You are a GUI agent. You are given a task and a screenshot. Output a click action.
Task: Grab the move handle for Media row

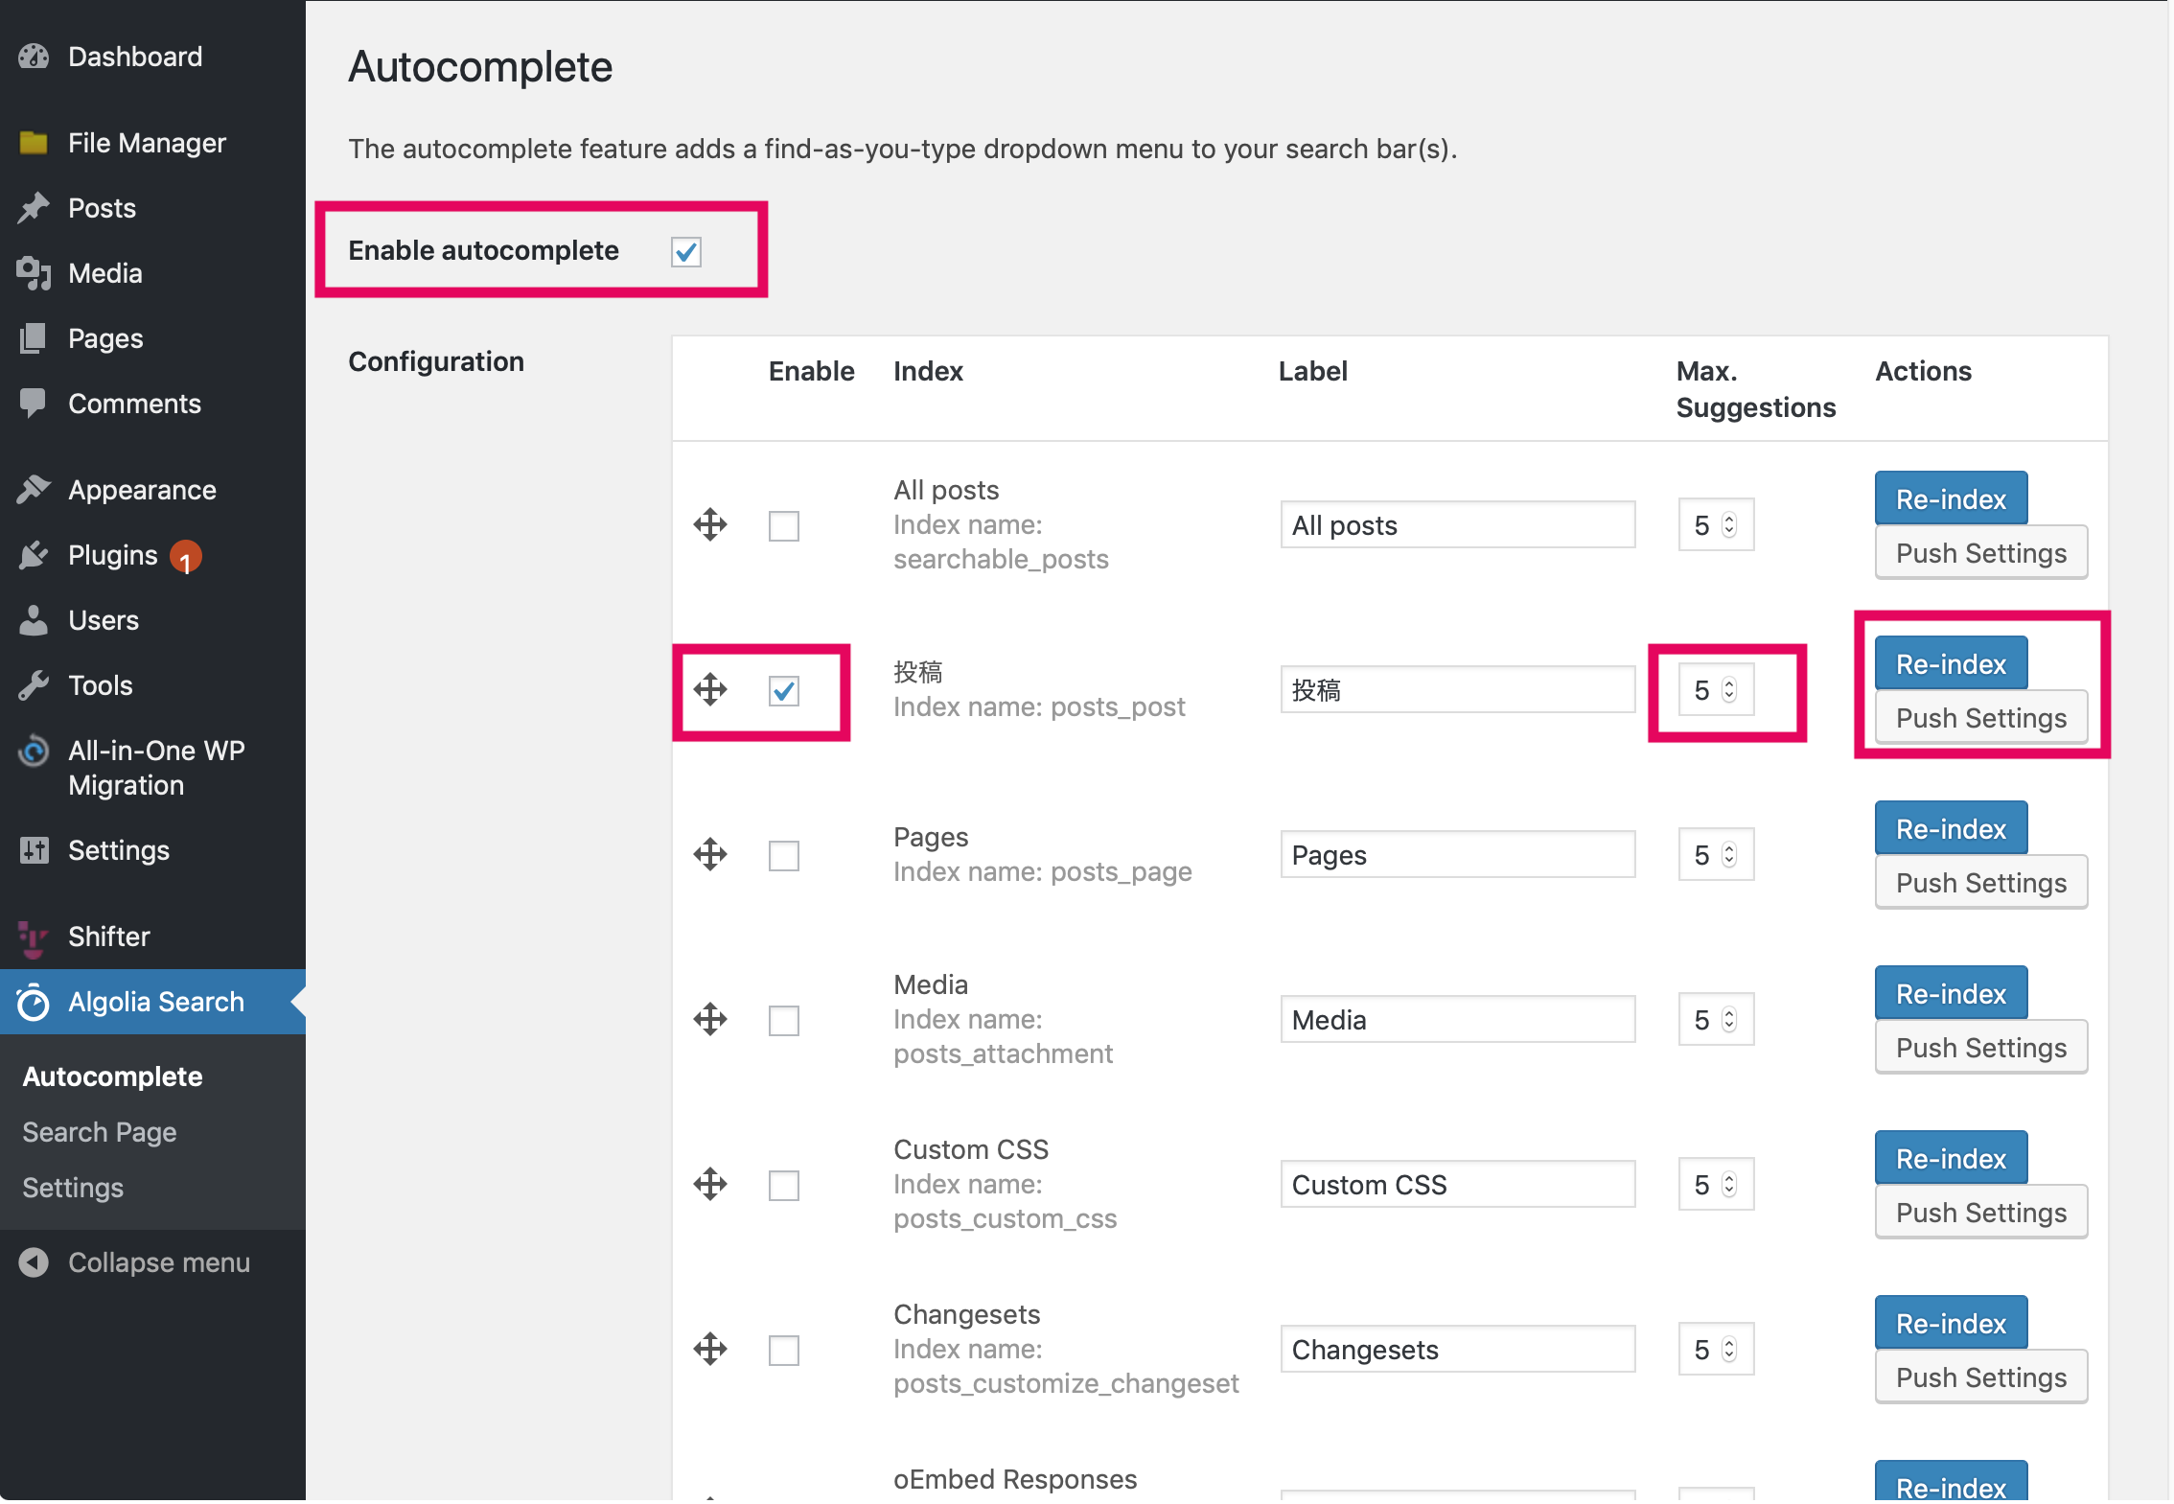click(x=710, y=1020)
